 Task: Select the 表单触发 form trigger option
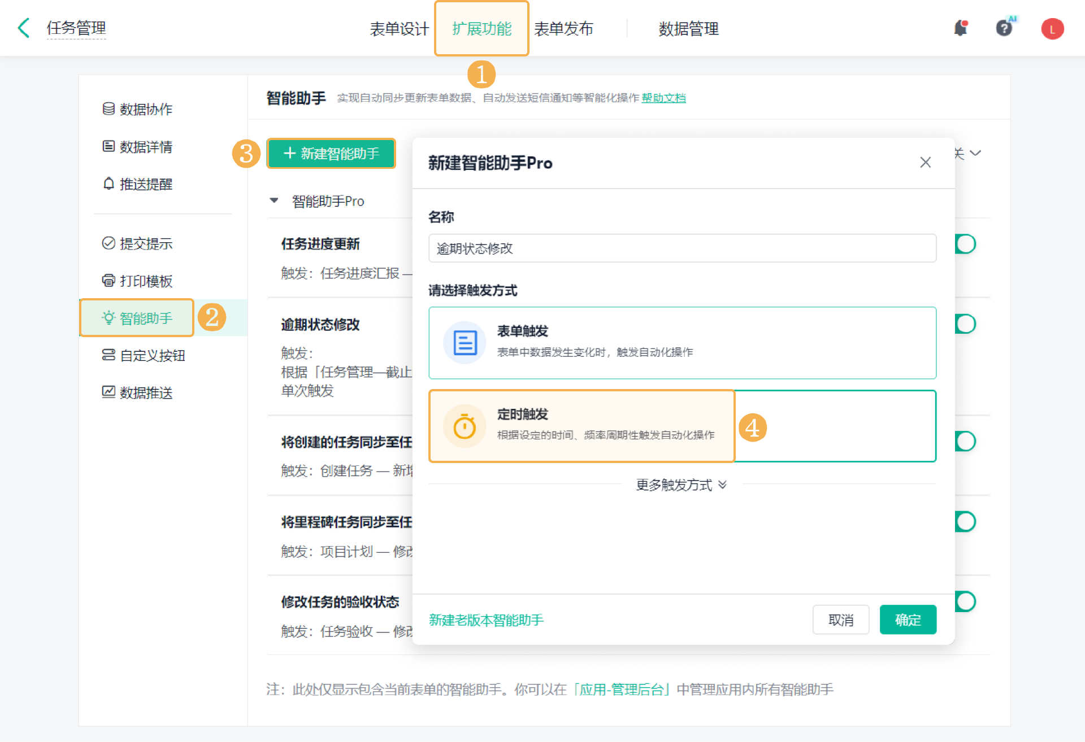click(x=682, y=342)
